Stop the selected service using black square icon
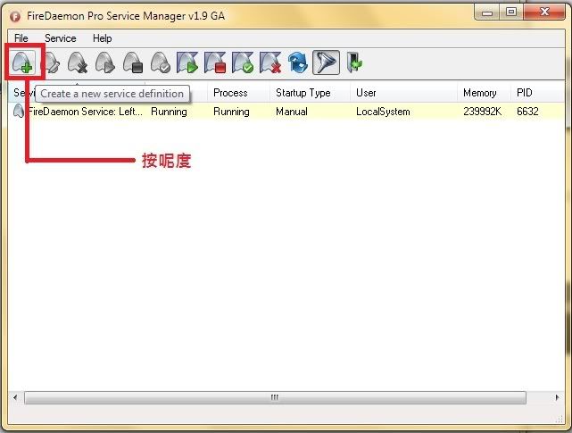Screen dimensions: 572x433 pos(133,62)
